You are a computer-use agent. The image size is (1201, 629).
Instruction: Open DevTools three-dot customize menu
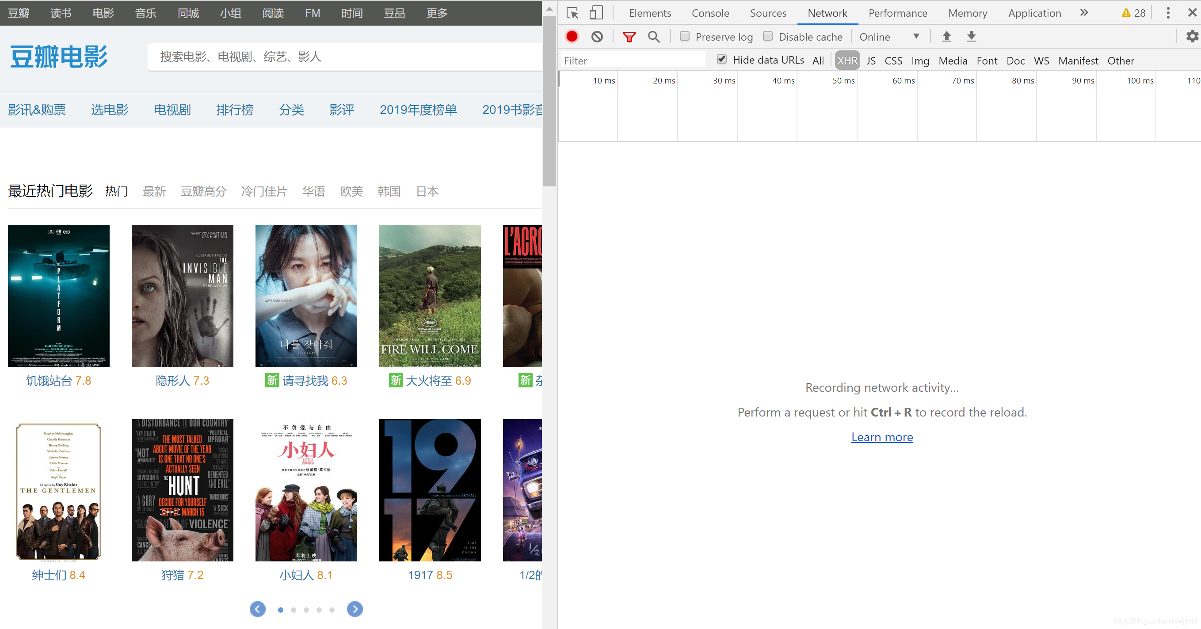coord(1168,12)
